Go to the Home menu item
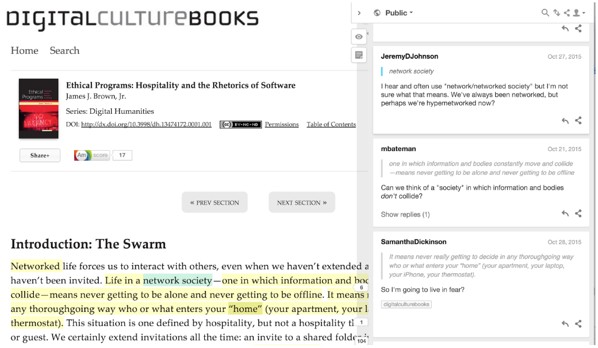The width and height of the screenshot is (598, 348). pyautogui.click(x=24, y=50)
